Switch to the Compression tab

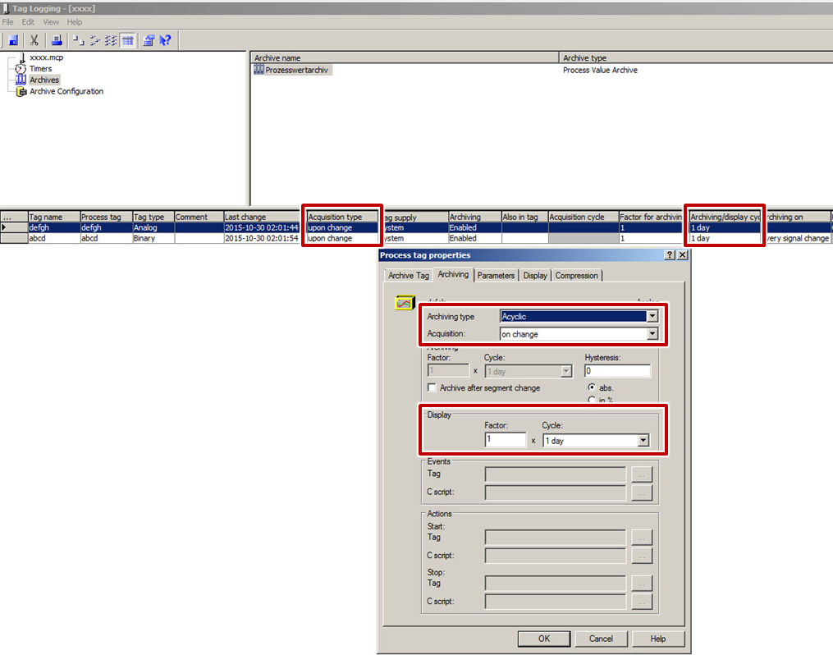click(577, 275)
